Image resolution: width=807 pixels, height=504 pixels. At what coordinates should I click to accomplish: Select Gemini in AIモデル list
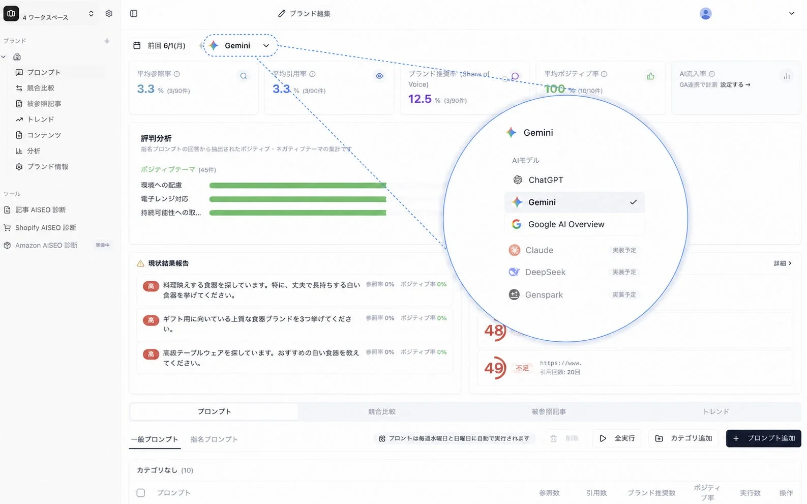pyautogui.click(x=575, y=202)
